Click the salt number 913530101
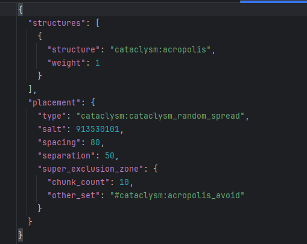Screen dimensions: 307x244 coord(98,129)
